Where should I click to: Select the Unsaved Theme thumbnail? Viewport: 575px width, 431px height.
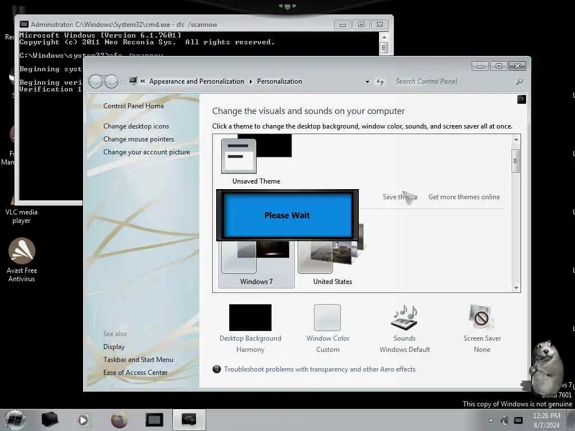click(x=256, y=160)
